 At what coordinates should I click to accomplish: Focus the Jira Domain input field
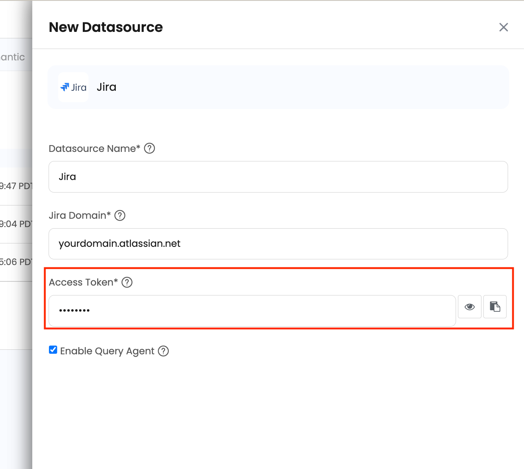(x=278, y=244)
